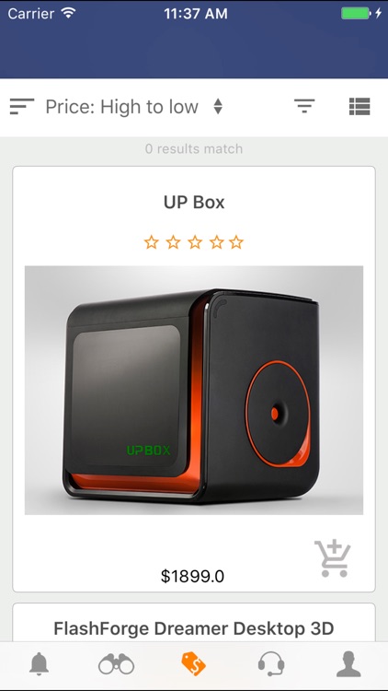Open FlashForge Dreamer Desktop 3D product

[194, 628]
